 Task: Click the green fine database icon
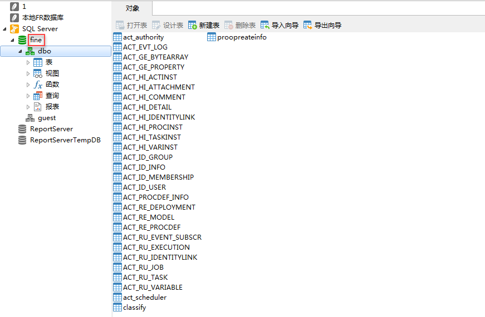[x=22, y=40]
